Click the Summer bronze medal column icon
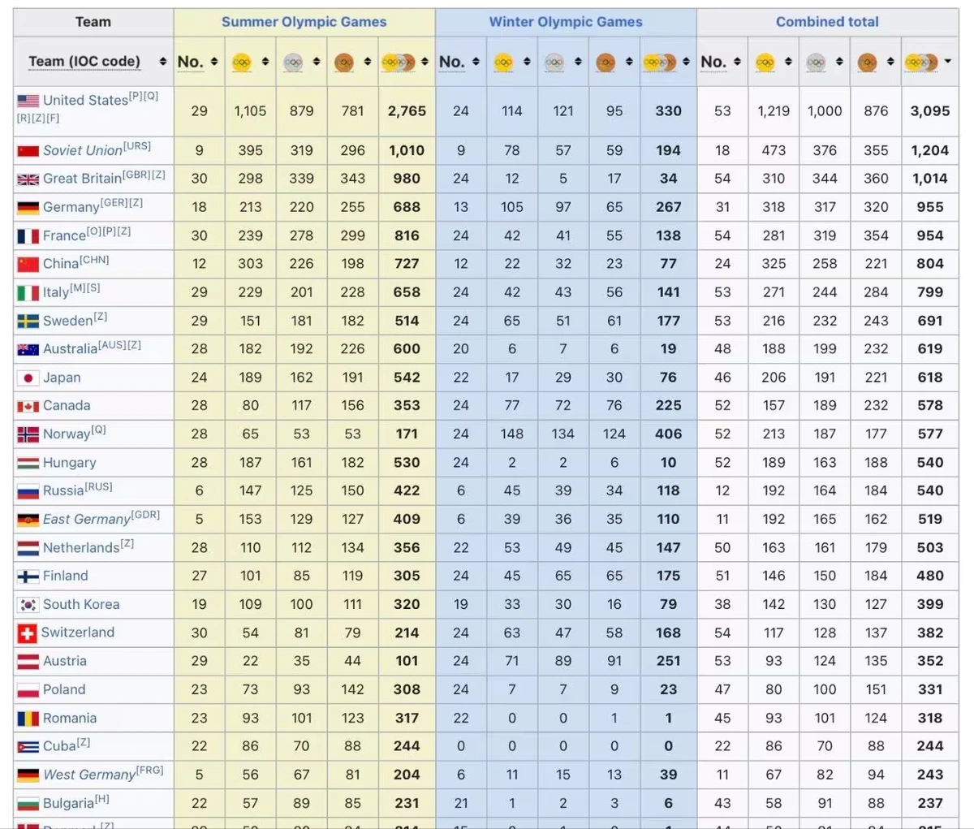Image resolution: width=974 pixels, height=829 pixels. point(343,62)
